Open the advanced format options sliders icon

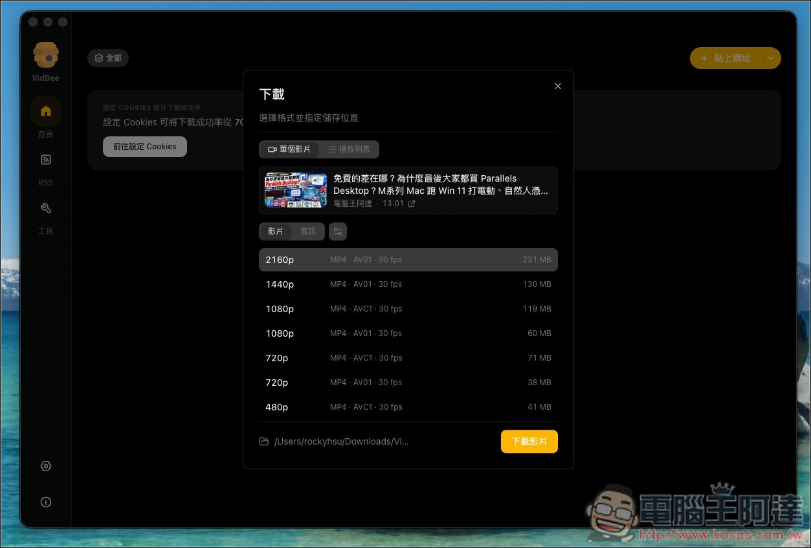pyautogui.click(x=338, y=231)
